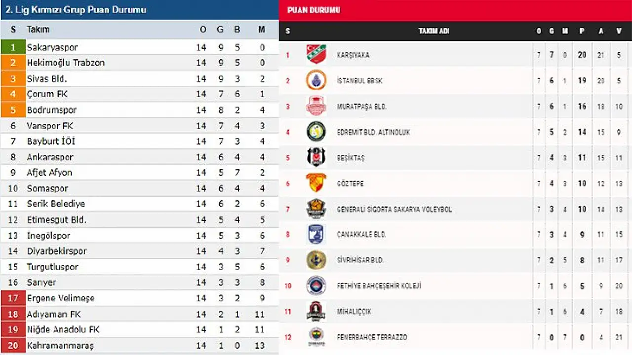Open the Sakaryaspor team row
Viewport: 632px width, 355px height.
point(52,47)
